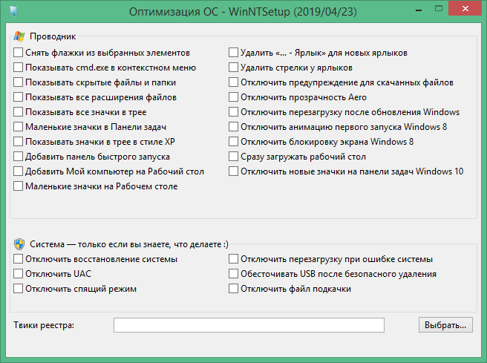Toggle Показывать скрытые файлы и папки
The width and height of the screenshot is (487, 363).
click(18, 82)
